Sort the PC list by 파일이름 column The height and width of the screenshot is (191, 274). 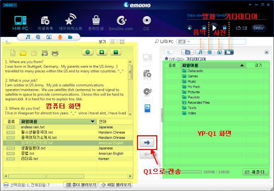(58, 122)
